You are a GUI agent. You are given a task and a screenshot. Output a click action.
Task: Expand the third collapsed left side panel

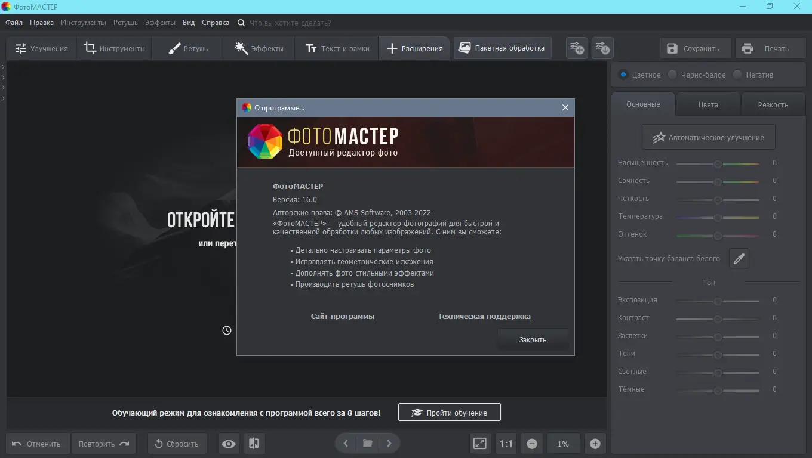(3, 88)
